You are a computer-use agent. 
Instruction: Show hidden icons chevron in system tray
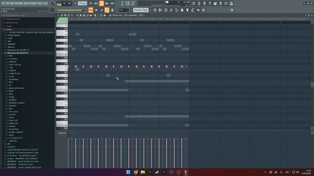[265, 172]
